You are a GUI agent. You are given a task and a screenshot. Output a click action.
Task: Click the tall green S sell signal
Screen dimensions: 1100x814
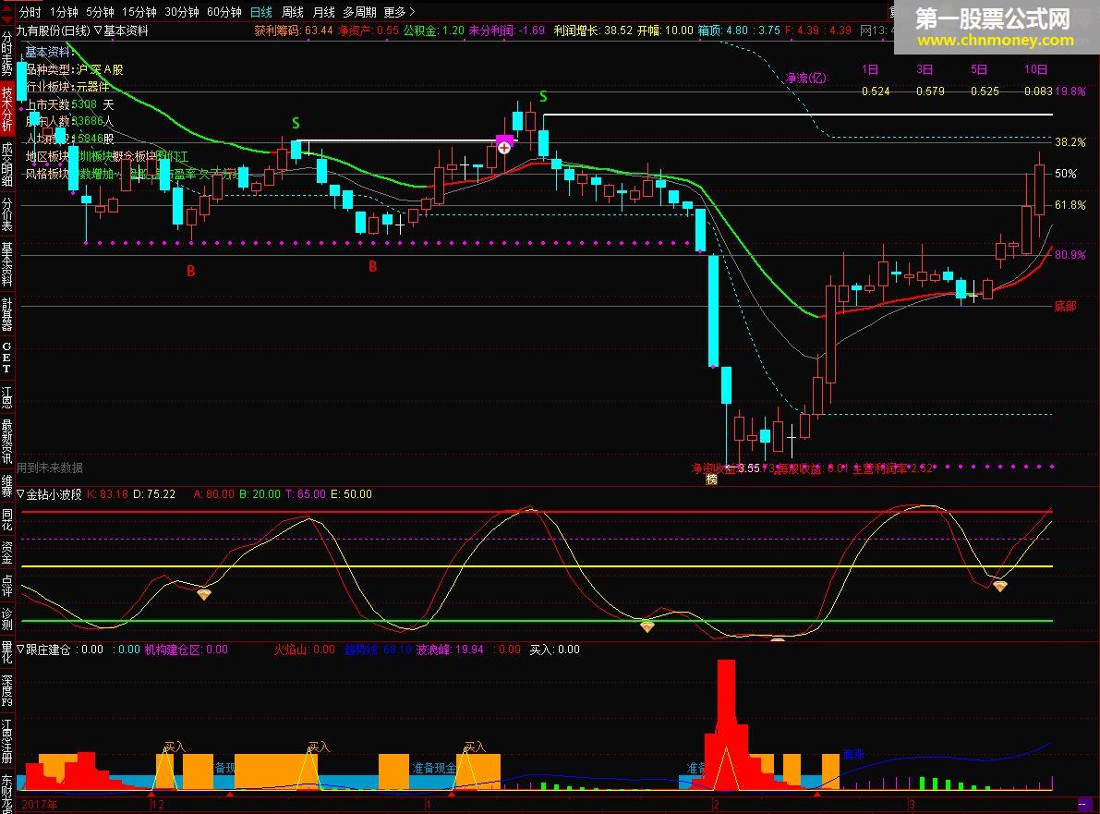(543, 96)
